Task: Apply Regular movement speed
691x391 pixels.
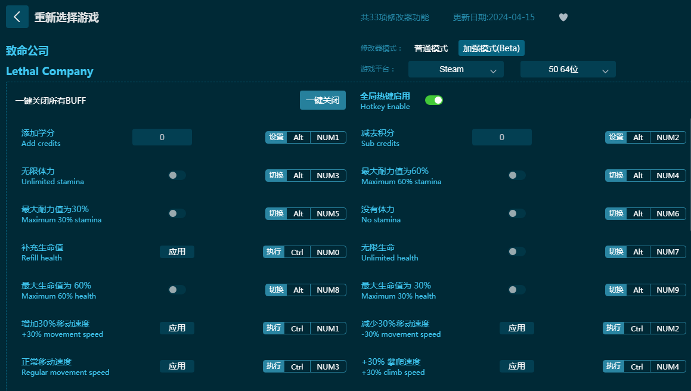Action: pos(177,367)
